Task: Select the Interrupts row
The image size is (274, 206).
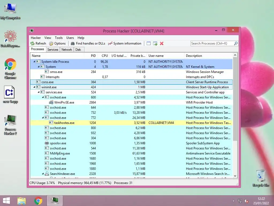Action: (x=131, y=77)
